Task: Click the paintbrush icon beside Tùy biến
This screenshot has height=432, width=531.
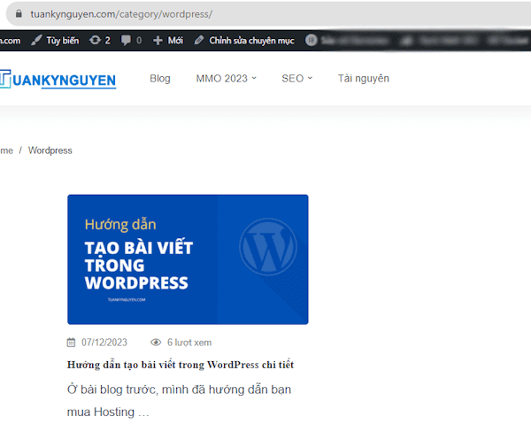Action: click(x=36, y=41)
